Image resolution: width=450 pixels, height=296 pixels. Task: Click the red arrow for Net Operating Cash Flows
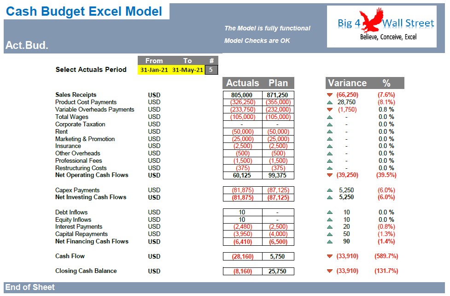(x=330, y=175)
